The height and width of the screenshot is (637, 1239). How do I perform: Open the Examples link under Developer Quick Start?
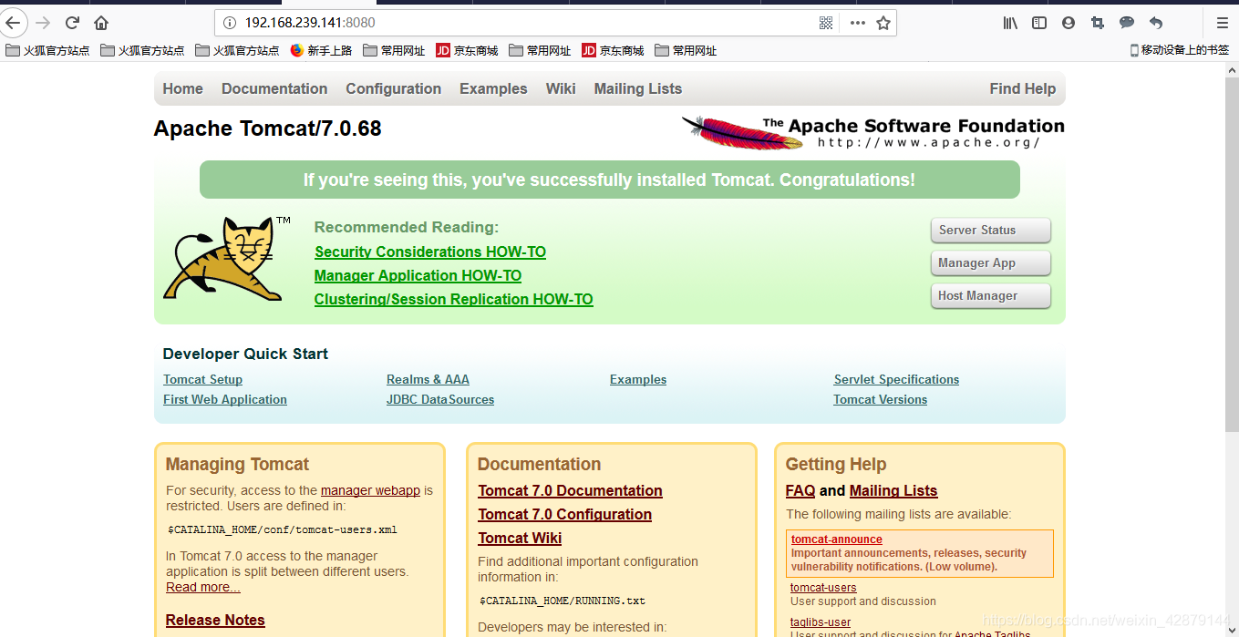click(638, 379)
